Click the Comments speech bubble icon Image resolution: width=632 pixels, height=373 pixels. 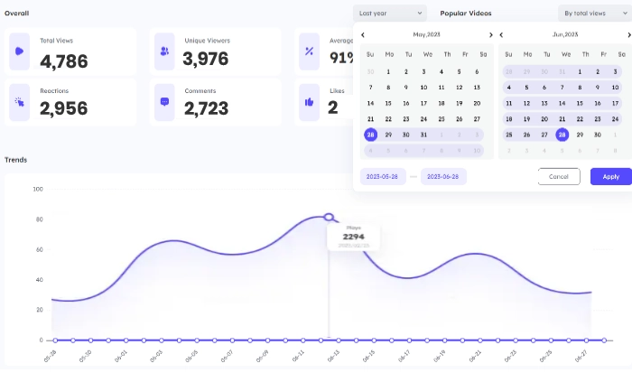pos(164,102)
